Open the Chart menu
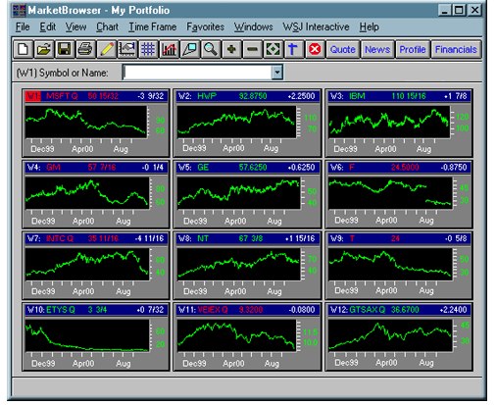 click(107, 26)
